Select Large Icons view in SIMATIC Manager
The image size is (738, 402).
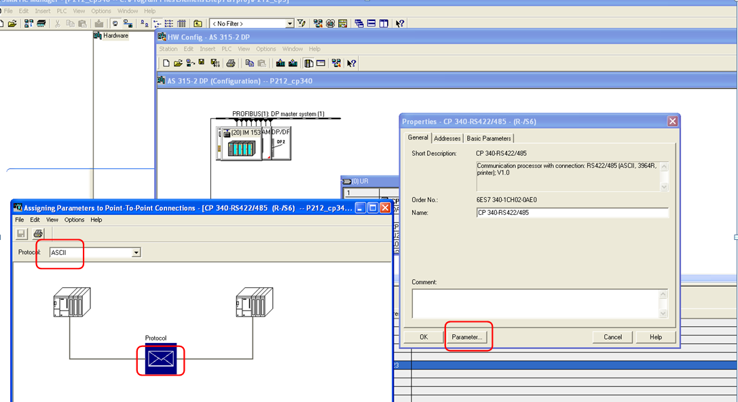[x=145, y=24]
